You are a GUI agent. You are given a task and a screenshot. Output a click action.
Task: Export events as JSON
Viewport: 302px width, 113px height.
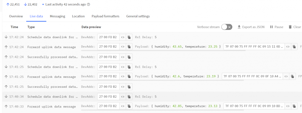coord(251,27)
